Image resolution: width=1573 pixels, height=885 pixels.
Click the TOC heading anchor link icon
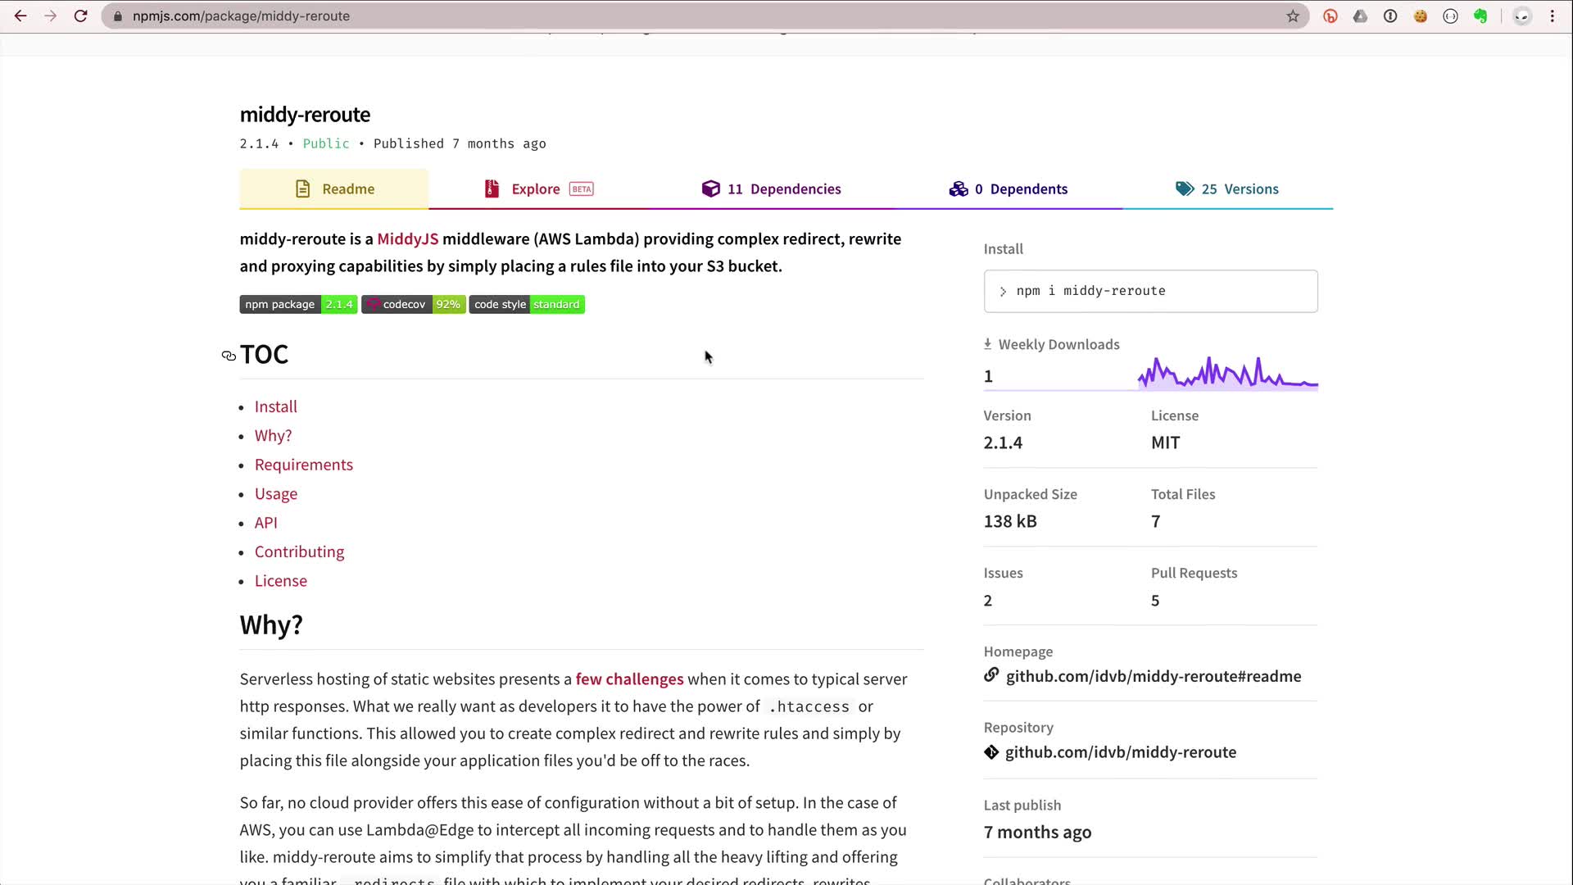tap(229, 356)
